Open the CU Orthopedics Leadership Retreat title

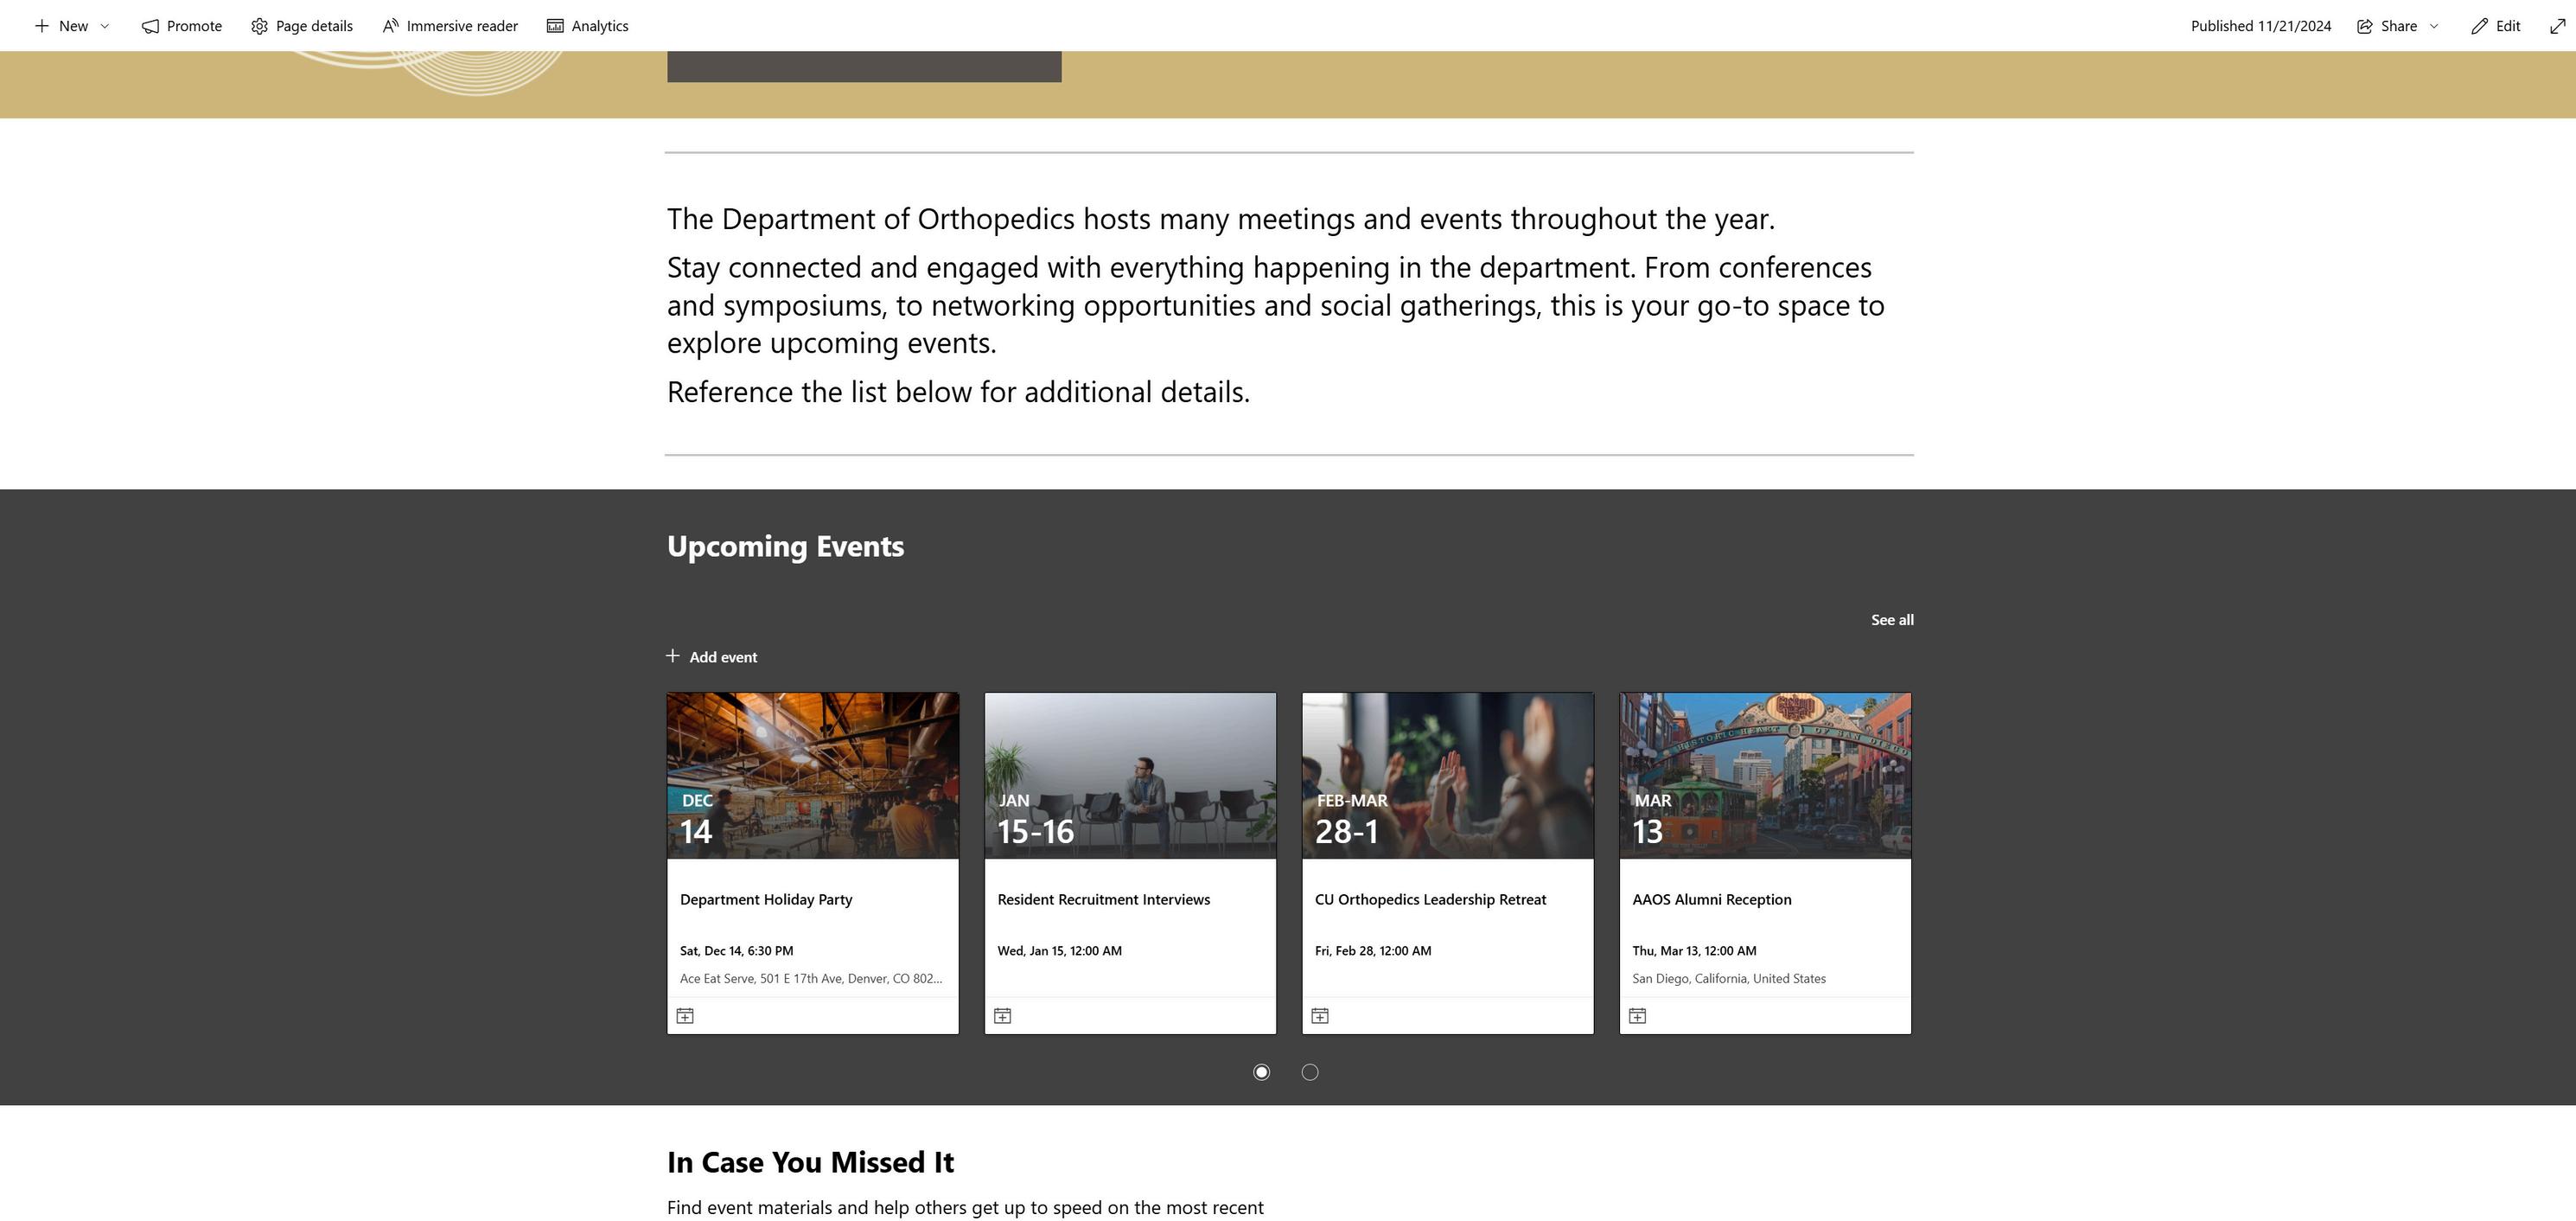1430,899
